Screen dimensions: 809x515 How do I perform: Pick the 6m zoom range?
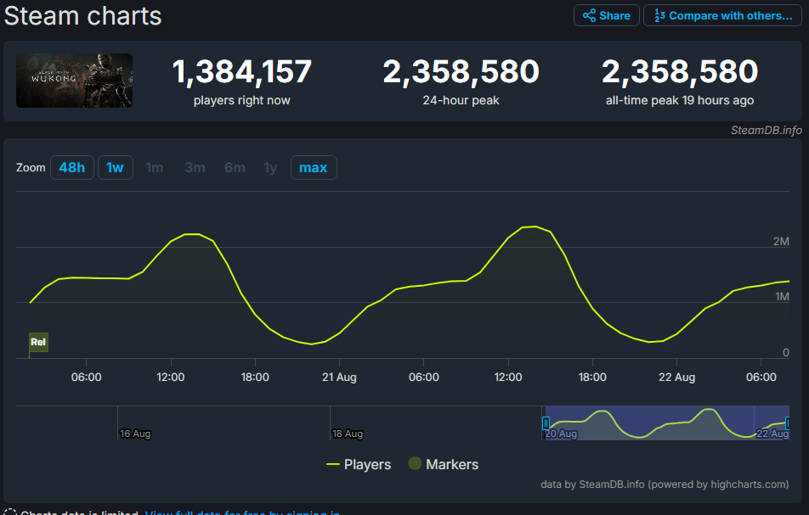[235, 167]
